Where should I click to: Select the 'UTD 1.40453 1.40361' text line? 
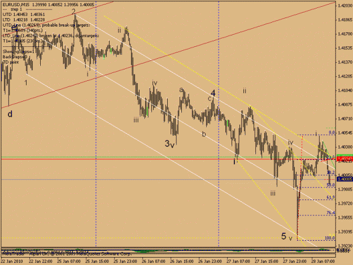pos(24,15)
